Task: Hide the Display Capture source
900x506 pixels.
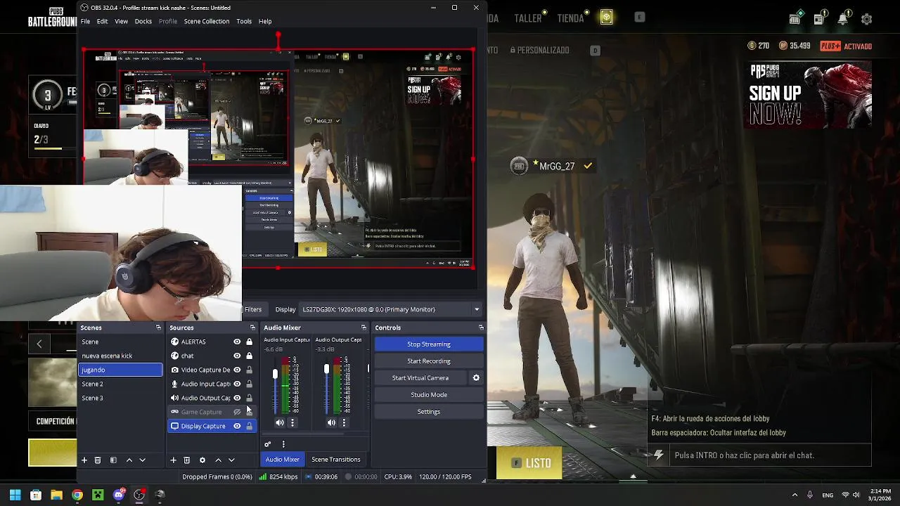Action: coord(237,426)
